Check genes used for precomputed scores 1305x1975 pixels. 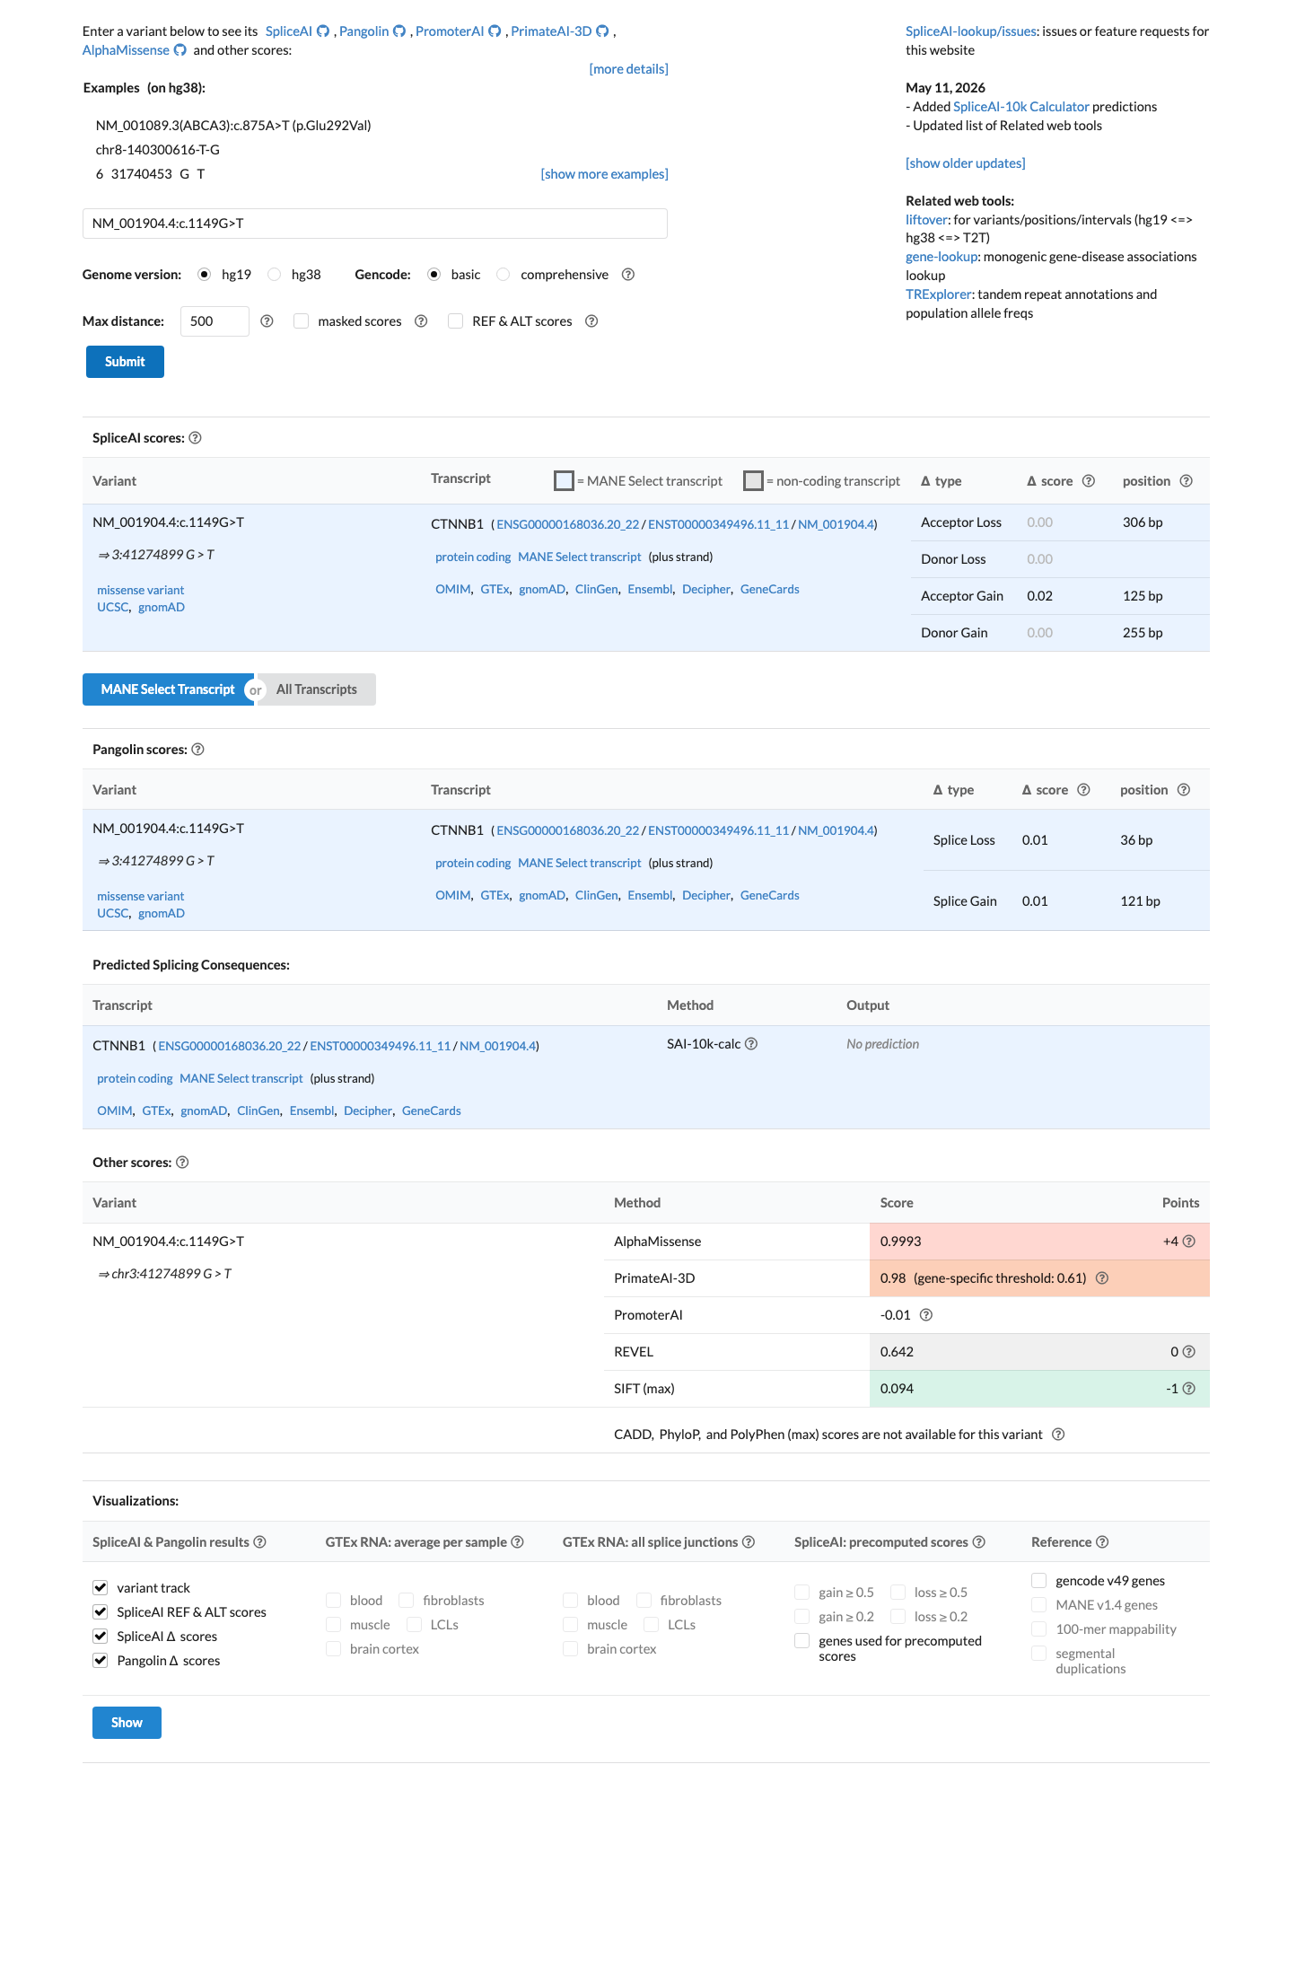pos(802,1641)
